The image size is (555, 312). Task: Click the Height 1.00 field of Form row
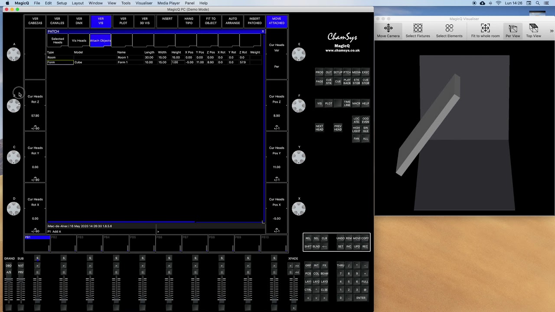[x=177, y=62]
